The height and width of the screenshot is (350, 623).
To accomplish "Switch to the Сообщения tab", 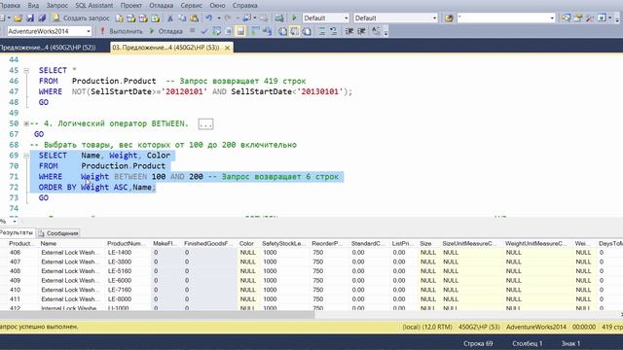I will point(58,233).
